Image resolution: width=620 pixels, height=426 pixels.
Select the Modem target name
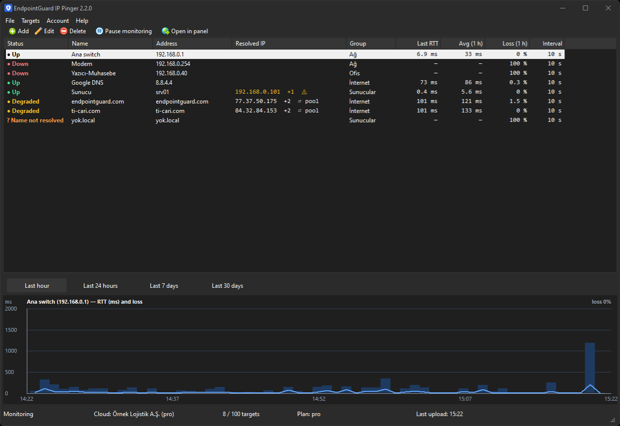[82, 64]
